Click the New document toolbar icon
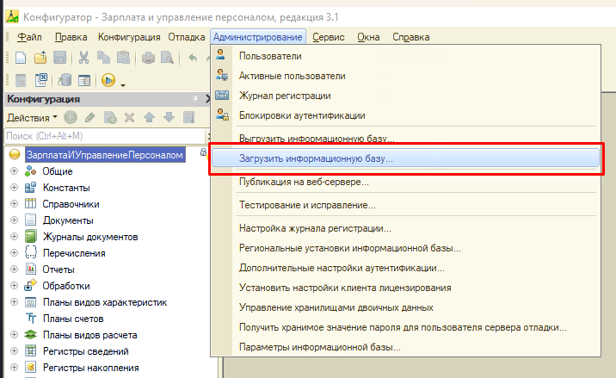Screen dimensions: 616x378 coord(21,59)
